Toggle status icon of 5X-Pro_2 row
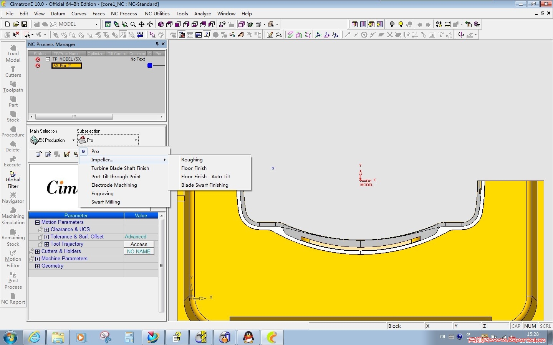Image resolution: width=553 pixels, height=345 pixels. [x=38, y=66]
